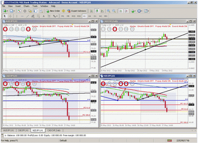Expand the Periods dropdown arrow

pos(142,11)
